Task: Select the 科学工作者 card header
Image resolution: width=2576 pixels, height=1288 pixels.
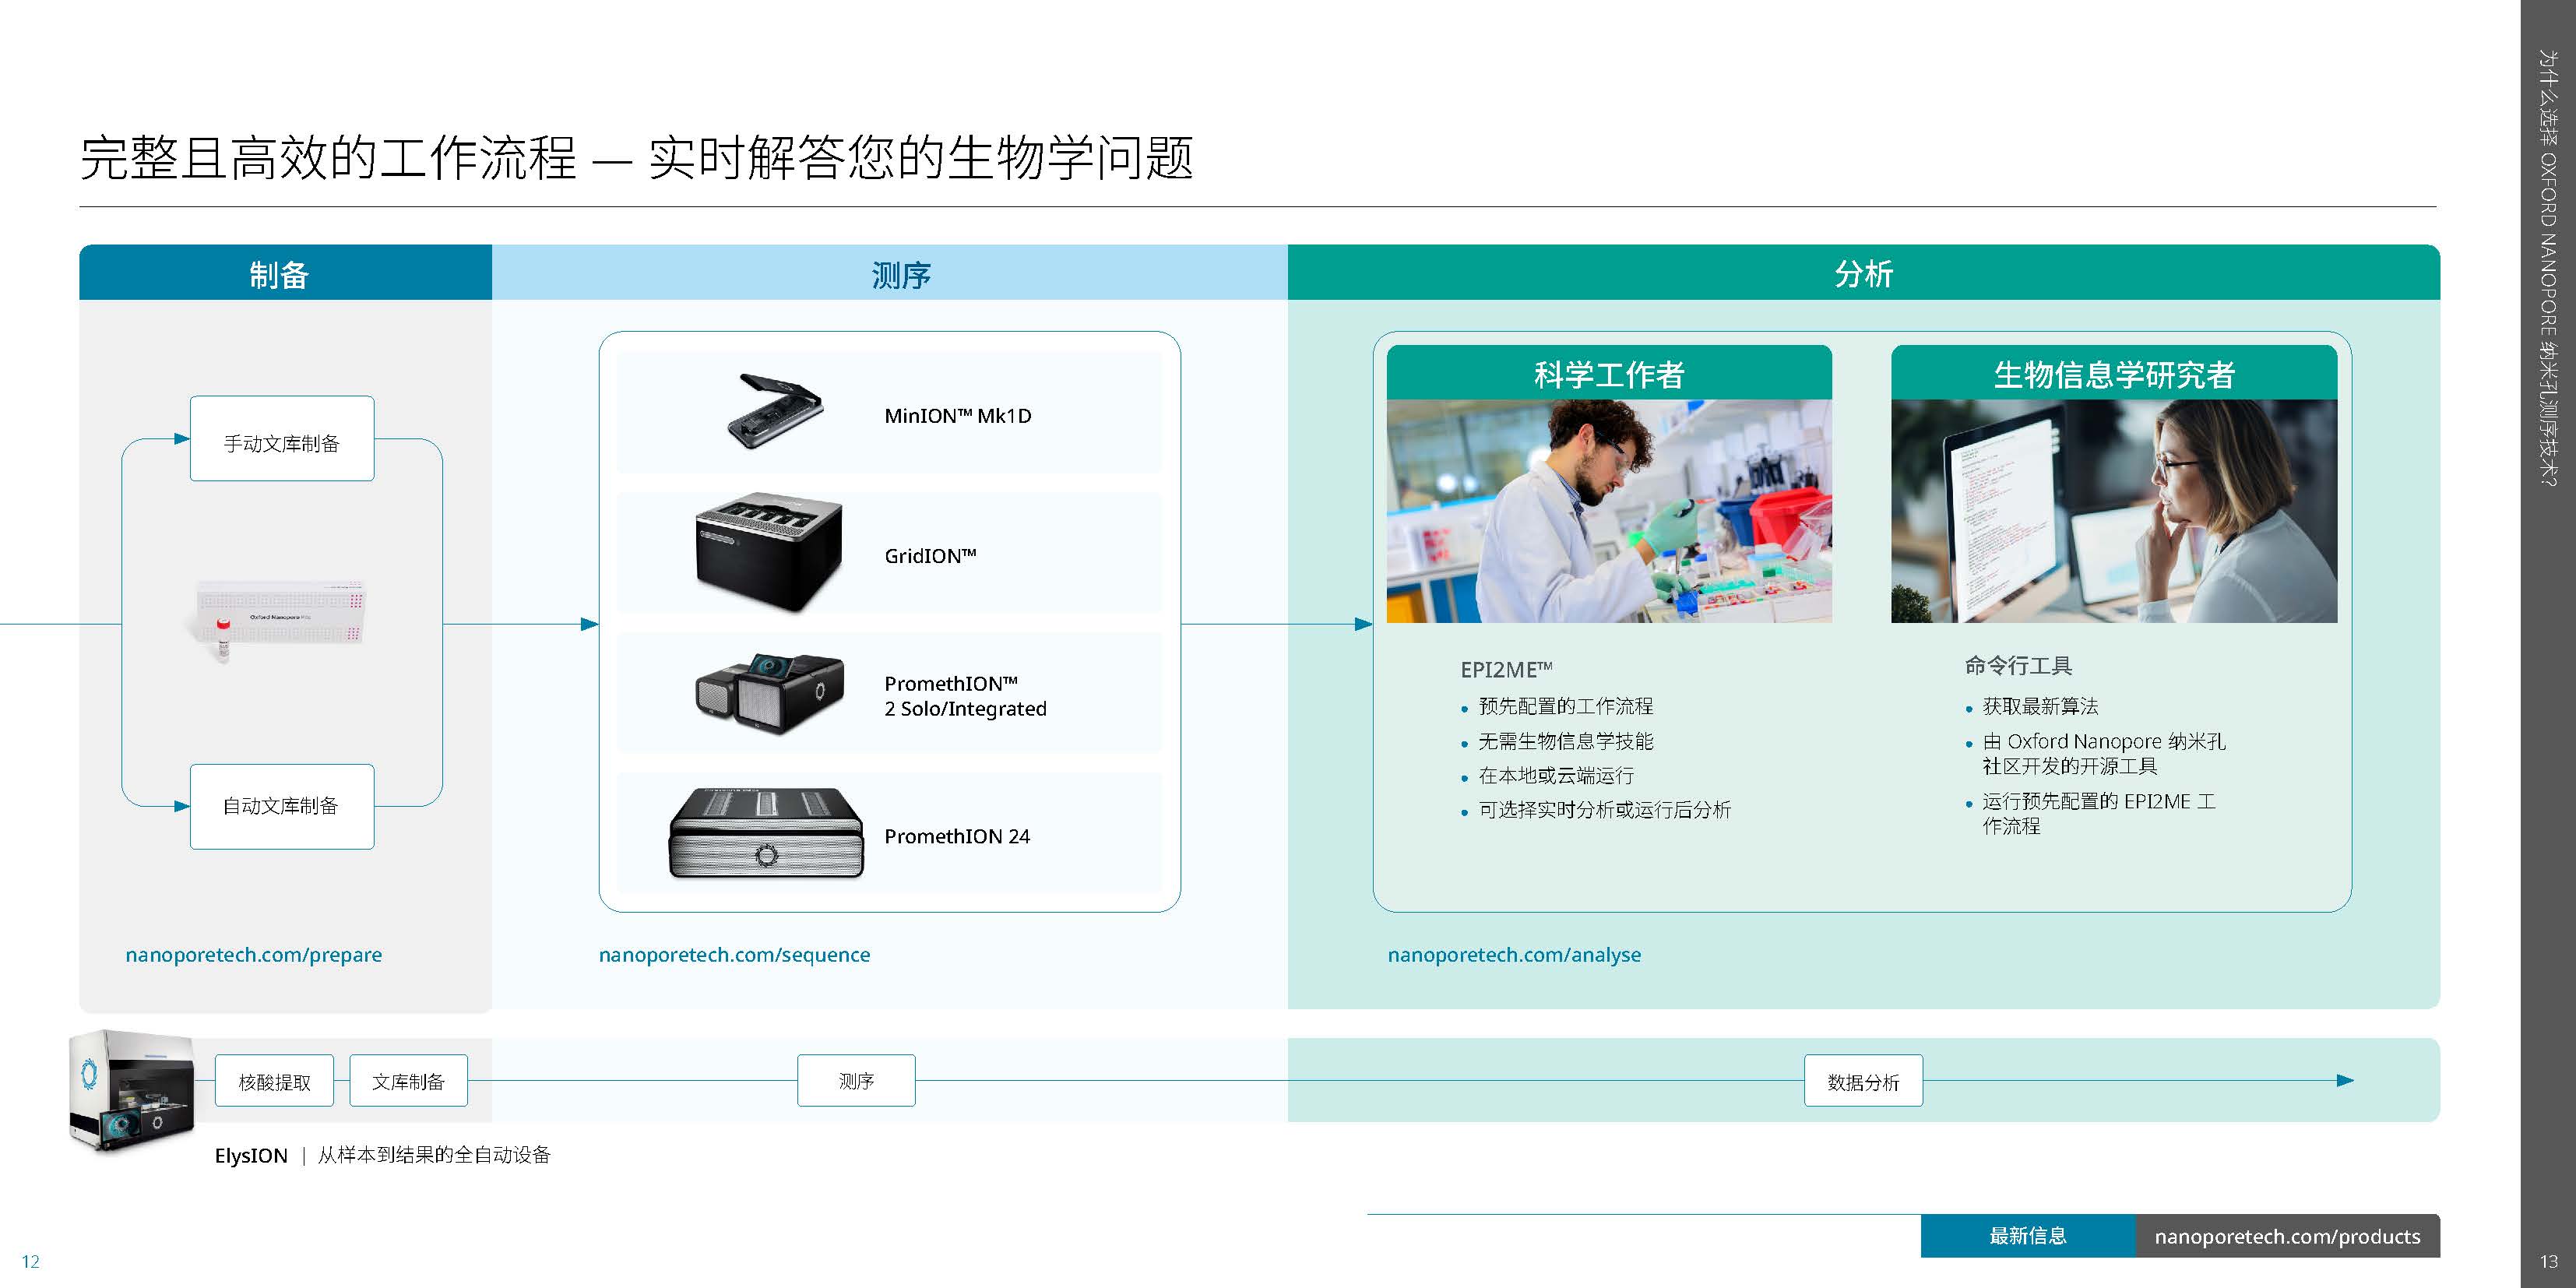Action: pos(1609,373)
